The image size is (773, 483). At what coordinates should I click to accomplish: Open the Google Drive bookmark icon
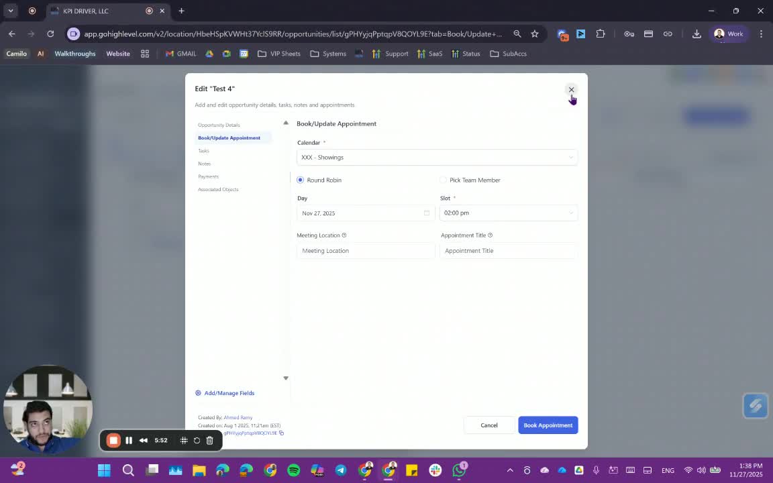point(209,54)
